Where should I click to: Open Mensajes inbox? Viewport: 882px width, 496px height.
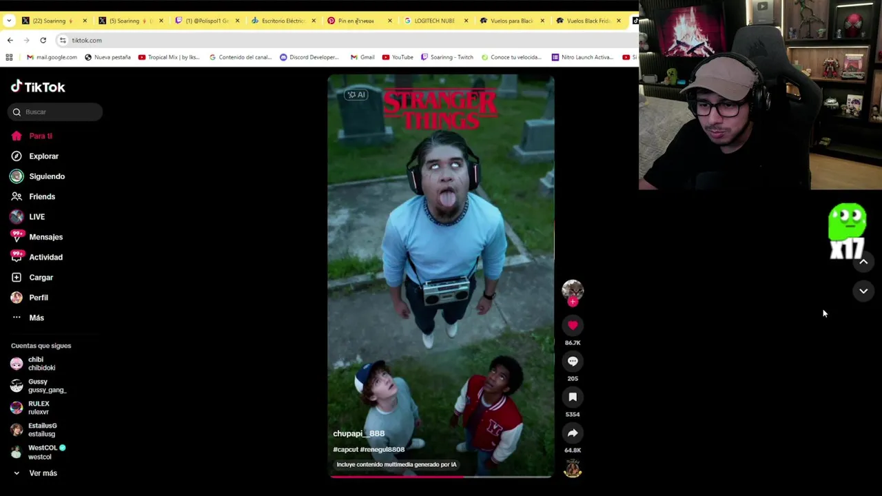(x=37, y=237)
